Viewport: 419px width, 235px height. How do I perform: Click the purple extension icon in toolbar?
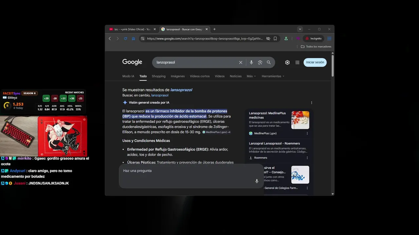tap(298, 39)
